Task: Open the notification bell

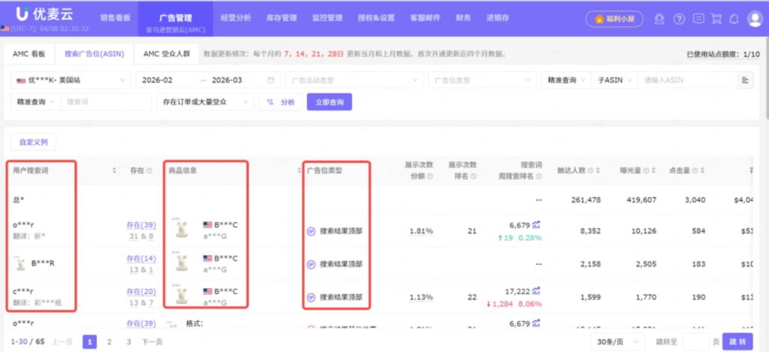Action: 734,19
